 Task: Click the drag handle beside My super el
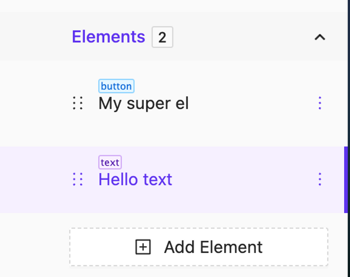click(x=78, y=103)
